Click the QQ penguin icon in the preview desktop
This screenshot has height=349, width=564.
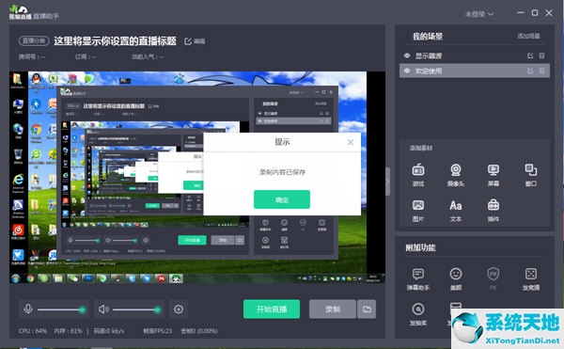[36, 78]
